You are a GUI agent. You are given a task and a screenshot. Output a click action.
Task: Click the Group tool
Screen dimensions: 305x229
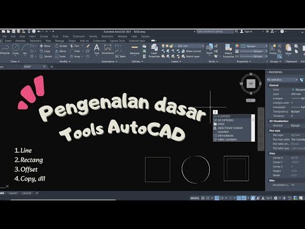273,49
